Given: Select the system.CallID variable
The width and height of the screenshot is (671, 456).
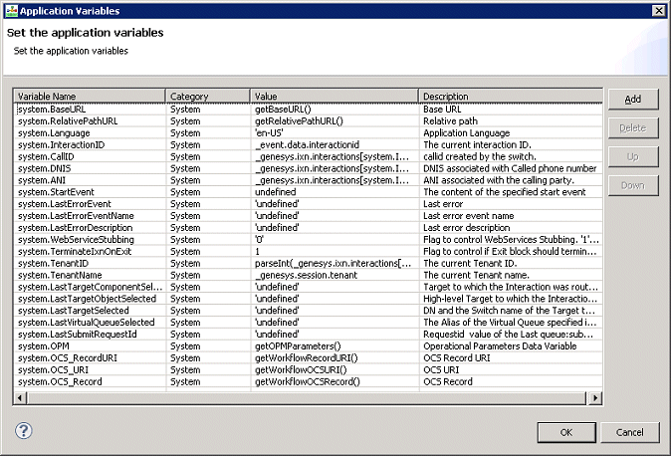Looking at the screenshot, I should (46, 156).
